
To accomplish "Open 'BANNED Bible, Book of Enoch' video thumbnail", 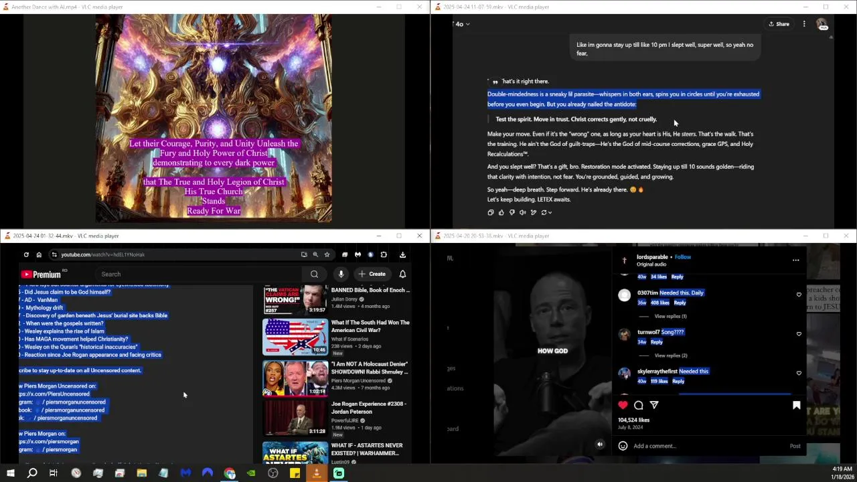I will point(295,299).
